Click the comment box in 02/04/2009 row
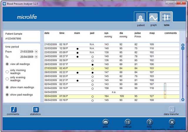This screenshot has width=188, height=132. (165, 85)
